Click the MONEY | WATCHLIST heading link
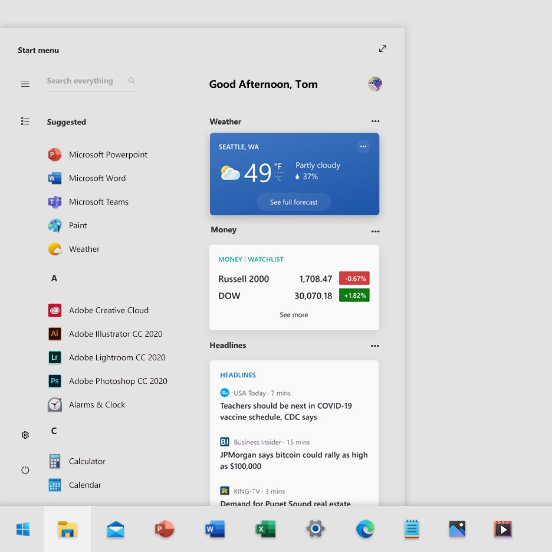The height and width of the screenshot is (552, 552). pyautogui.click(x=251, y=259)
